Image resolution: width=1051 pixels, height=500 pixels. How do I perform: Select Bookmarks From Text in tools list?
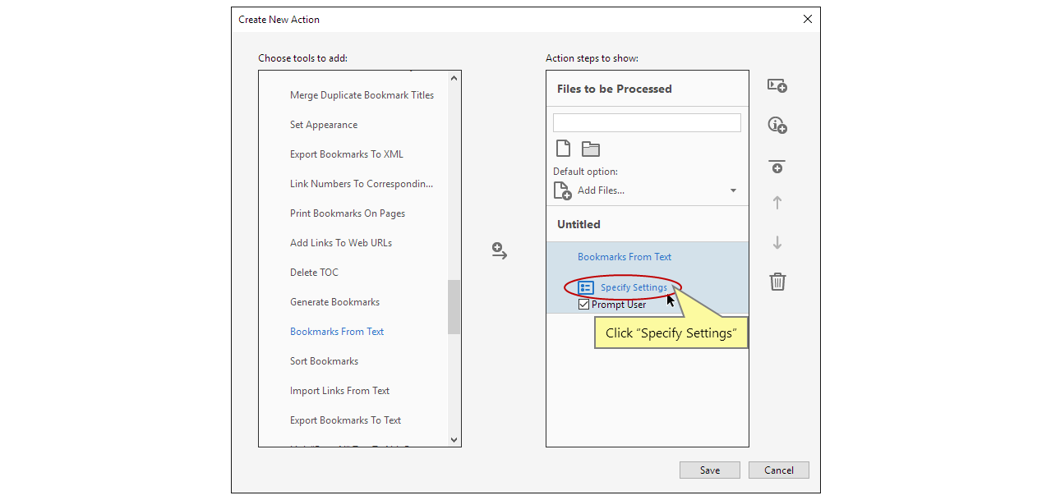tap(337, 332)
